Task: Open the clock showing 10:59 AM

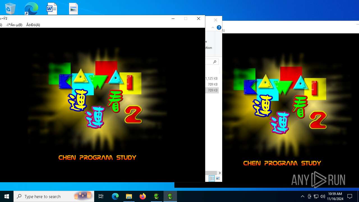Action: (x=335, y=196)
